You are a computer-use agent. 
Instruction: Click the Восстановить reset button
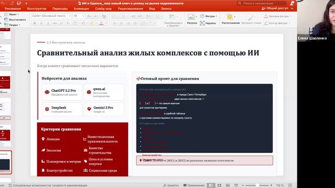15,20
